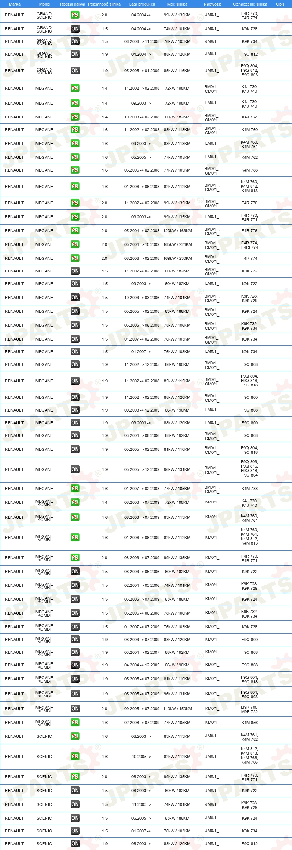The height and width of the screenshot is (850, 292).
Task: Click the petrol icon in the SCENIC 2.0 99kW row
Action: (75, 777)
